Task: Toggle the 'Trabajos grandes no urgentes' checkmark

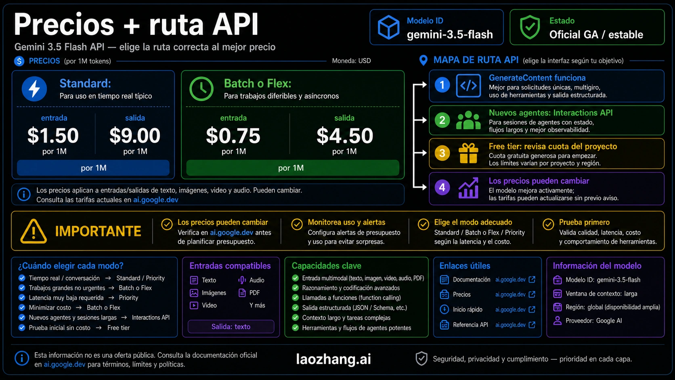Action: pyautogui.click(x=22, y=288)
